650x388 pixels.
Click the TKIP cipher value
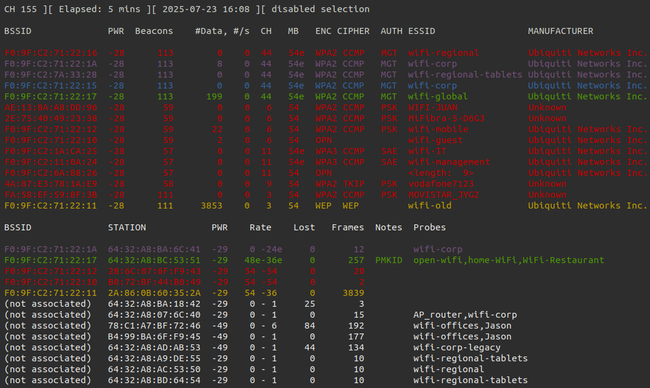(353, 184)
